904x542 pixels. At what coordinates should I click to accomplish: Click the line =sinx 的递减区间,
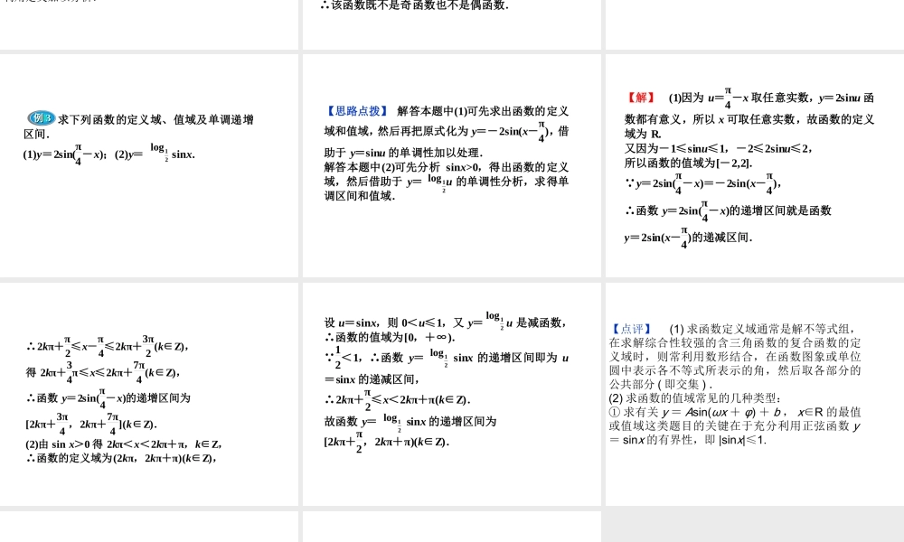372,379
